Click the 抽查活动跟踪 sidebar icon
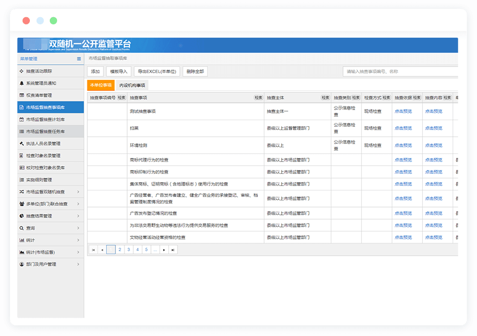Screen dimensions: 477x336 pyautogui.click(x=22, y=71)
